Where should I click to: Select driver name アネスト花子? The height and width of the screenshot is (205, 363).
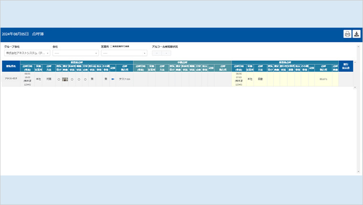(x=11, y=79)
